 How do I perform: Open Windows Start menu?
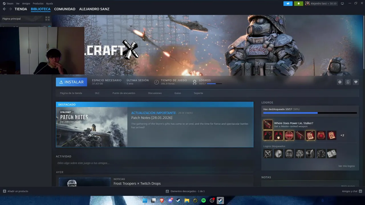click(x=145, y=200)
